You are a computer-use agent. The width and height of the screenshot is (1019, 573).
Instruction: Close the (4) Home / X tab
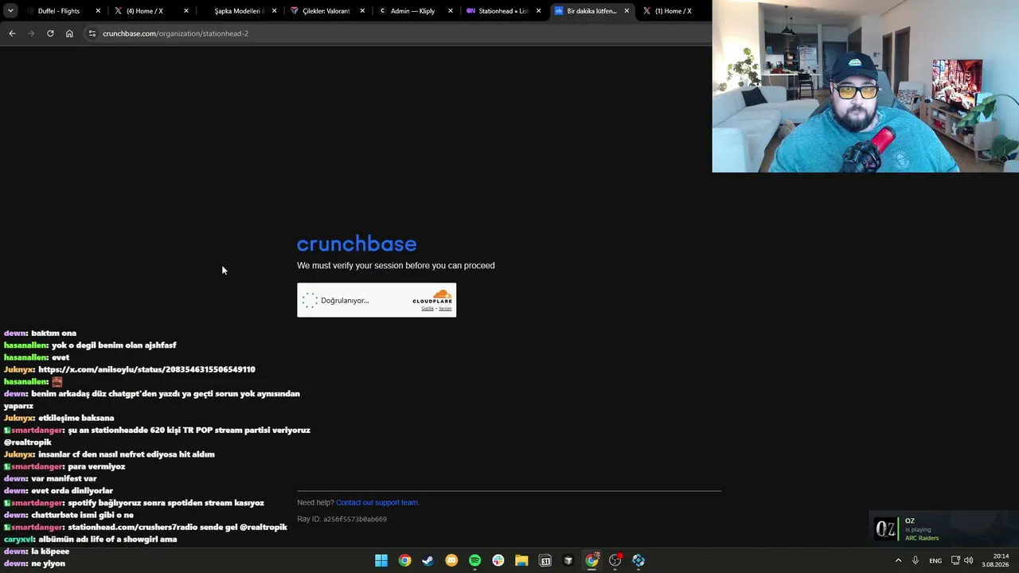(x=186, y=11)
